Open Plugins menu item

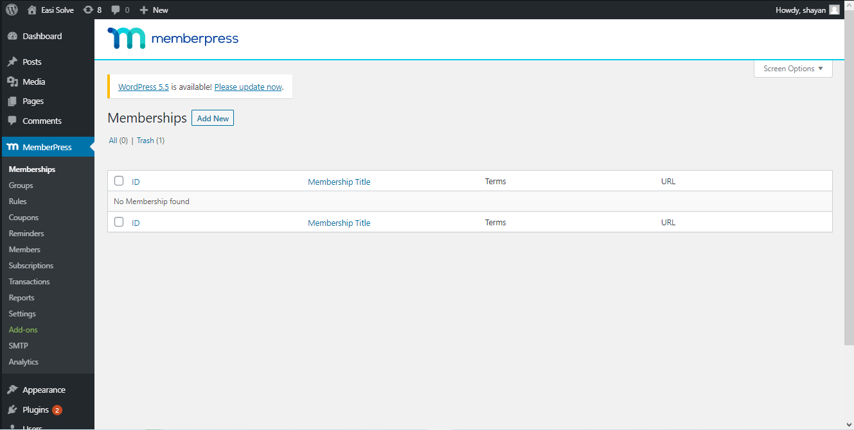[x=36, y=409]
